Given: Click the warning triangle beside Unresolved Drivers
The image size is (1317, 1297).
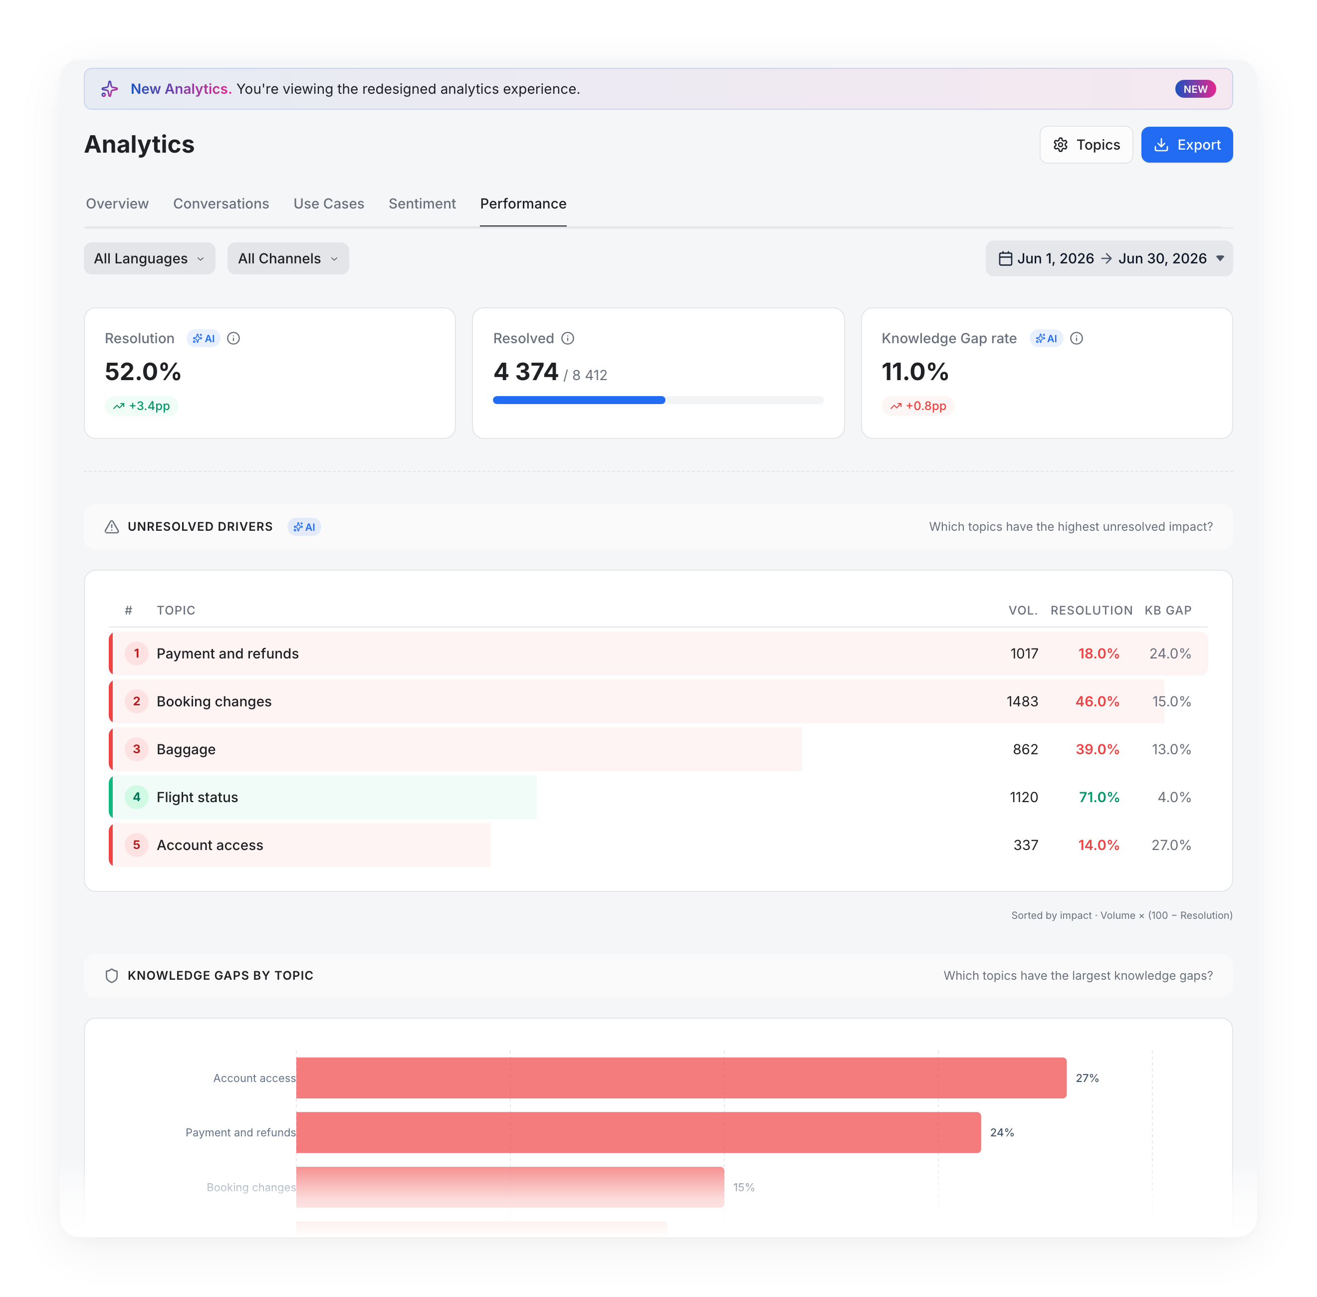Looking at the screenshot, I should pyautogui.click(x=112, y=527).
